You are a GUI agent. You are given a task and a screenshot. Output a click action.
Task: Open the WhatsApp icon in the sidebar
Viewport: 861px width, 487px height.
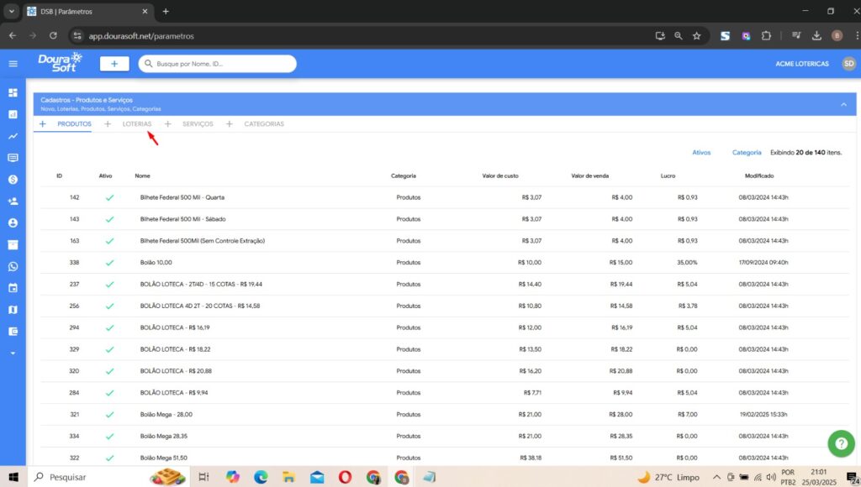click(13, 266)
